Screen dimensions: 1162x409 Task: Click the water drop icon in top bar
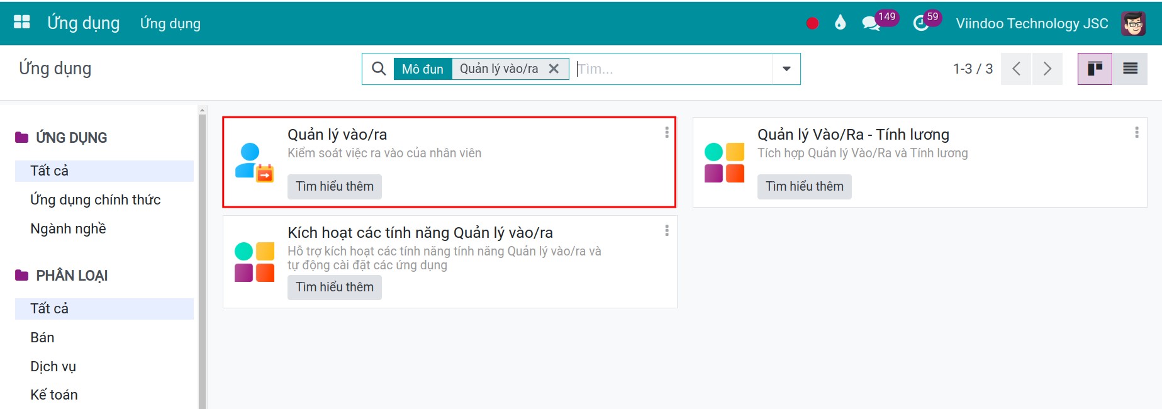coord(840,23)
